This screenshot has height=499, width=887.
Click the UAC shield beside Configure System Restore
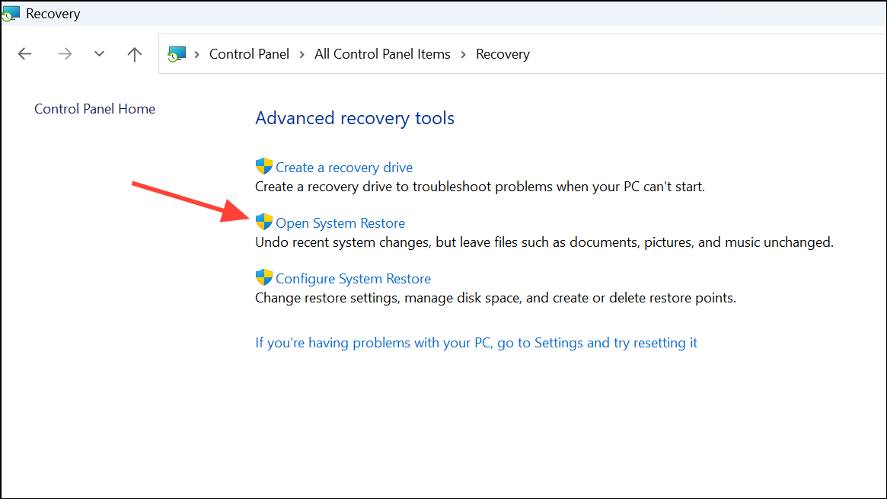pyautogui.click(x=263, y=277)
